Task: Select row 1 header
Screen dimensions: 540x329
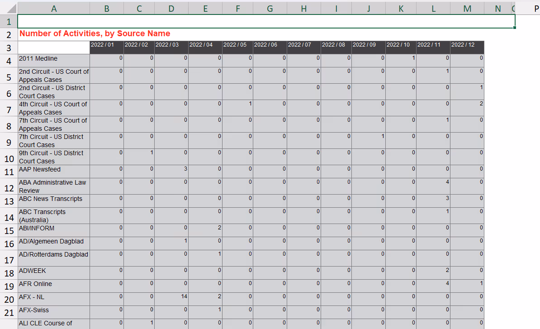Action: point(9,22)
